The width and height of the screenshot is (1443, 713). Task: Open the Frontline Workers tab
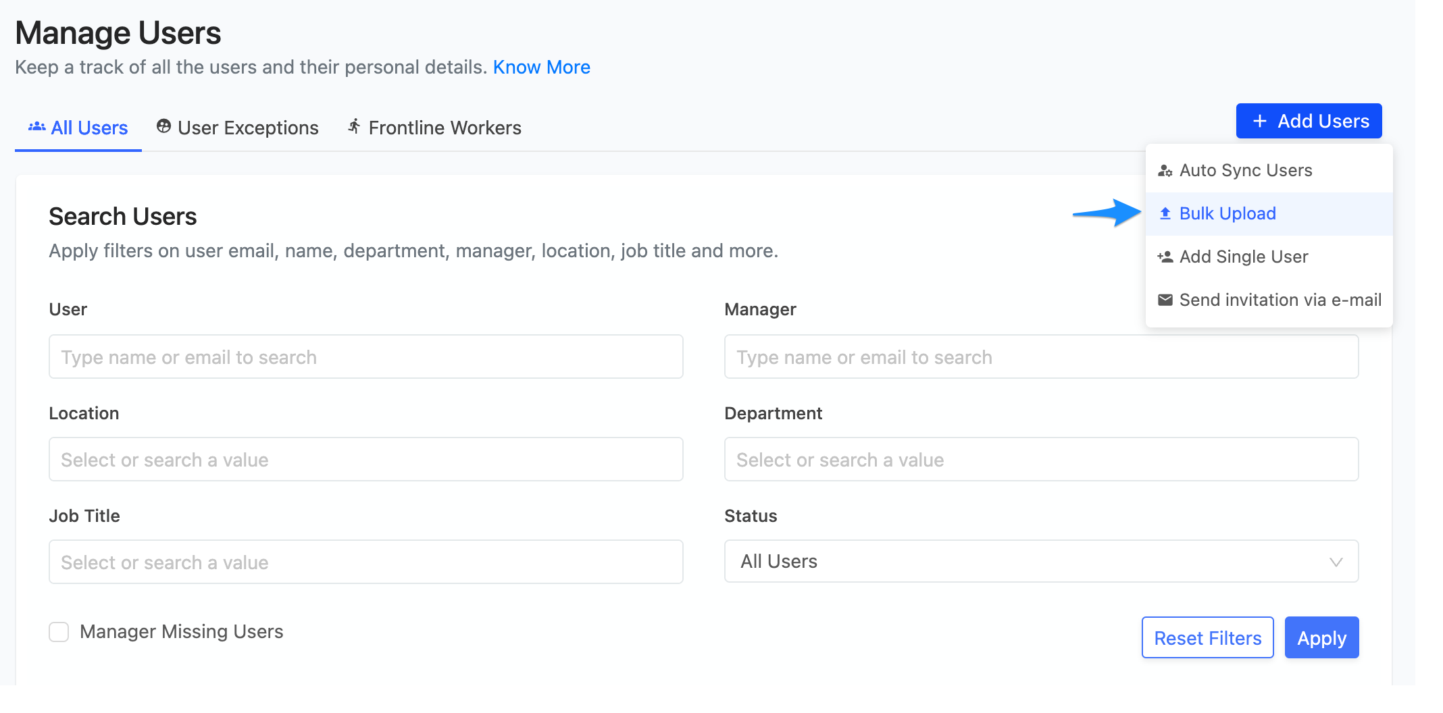434,128
